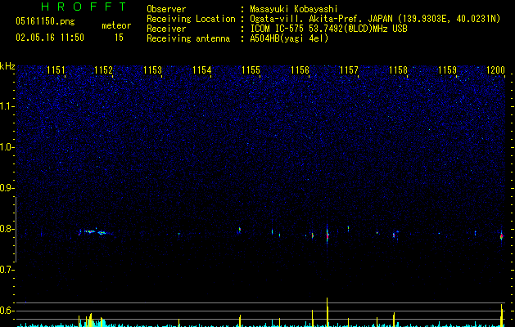
Task: Click the 1154 time axis label
Action: 201,70
